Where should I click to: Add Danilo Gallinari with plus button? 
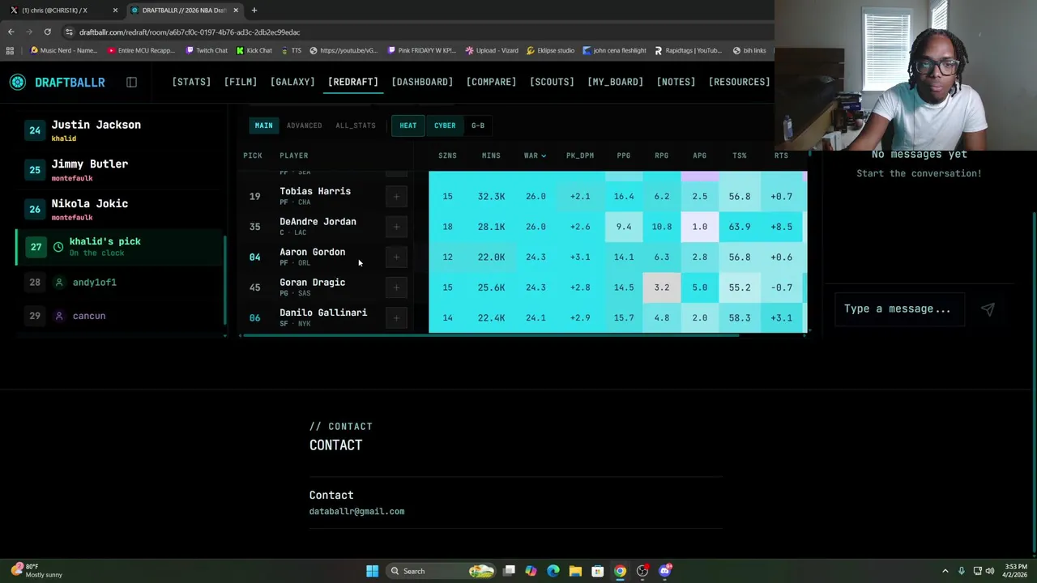(x=396, y=317)
